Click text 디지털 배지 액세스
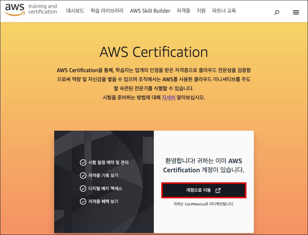The width and height of the screenshot is (308, 235). coord(105,189)
